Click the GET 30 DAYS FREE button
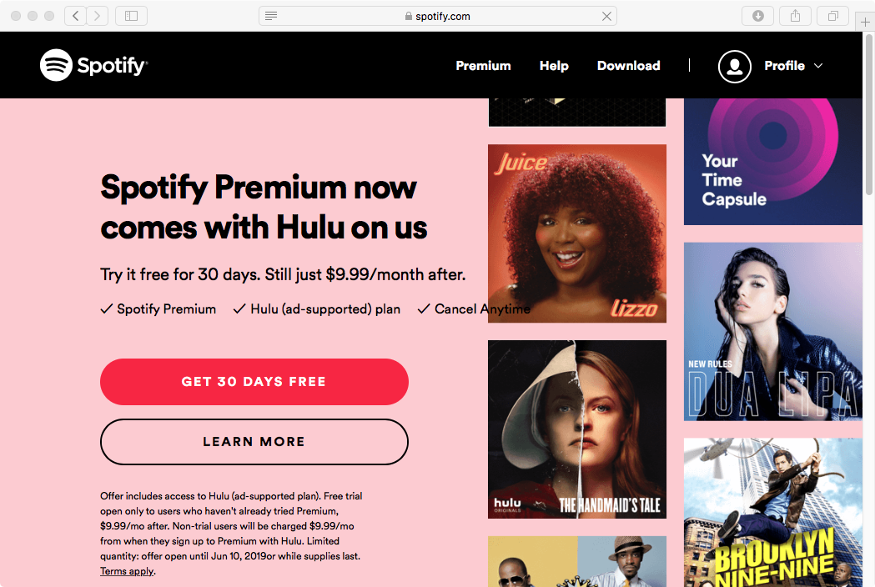 point(254,382)
